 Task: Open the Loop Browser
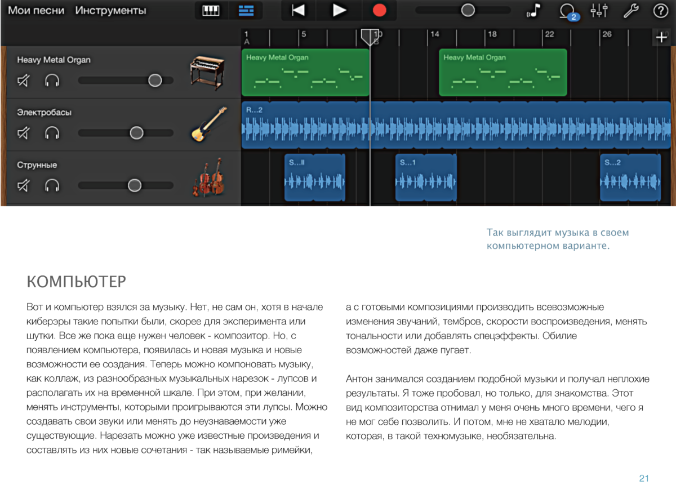[x=566, y=10]
